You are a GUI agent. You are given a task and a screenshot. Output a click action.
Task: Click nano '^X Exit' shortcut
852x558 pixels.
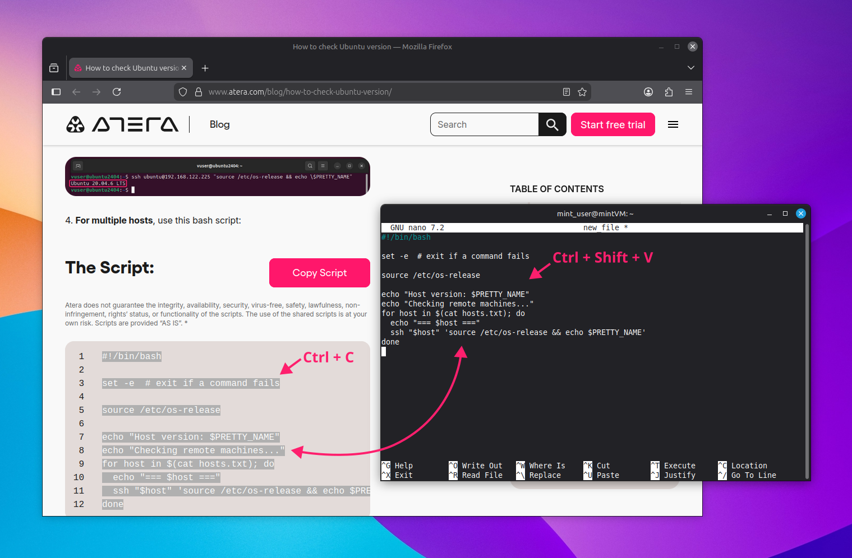397,475
